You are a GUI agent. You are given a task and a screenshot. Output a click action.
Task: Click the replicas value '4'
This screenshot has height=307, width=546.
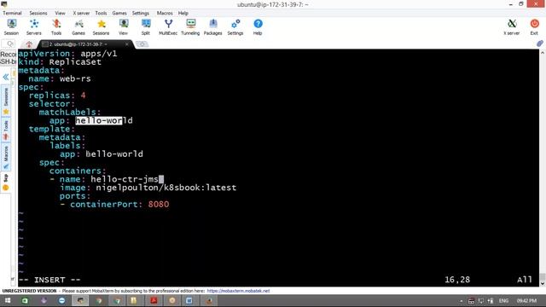(x=83, y=96)
